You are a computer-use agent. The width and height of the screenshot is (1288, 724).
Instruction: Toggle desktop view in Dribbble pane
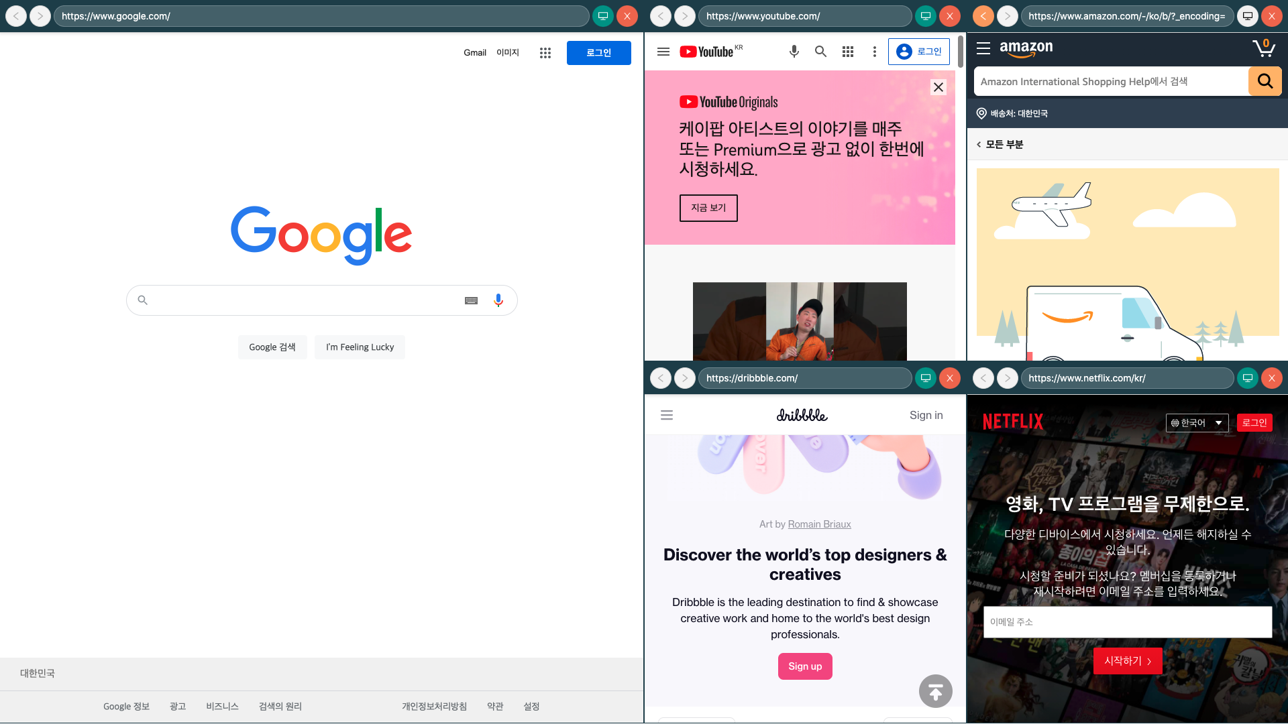coord(926,378)
